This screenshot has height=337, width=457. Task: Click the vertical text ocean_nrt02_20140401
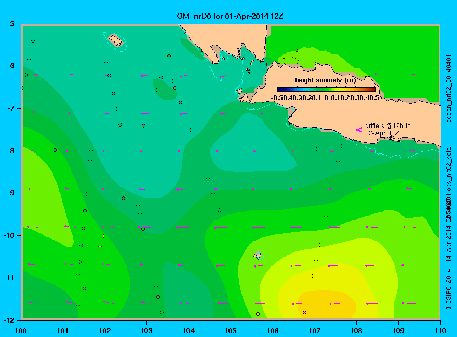tap(449, 89)
